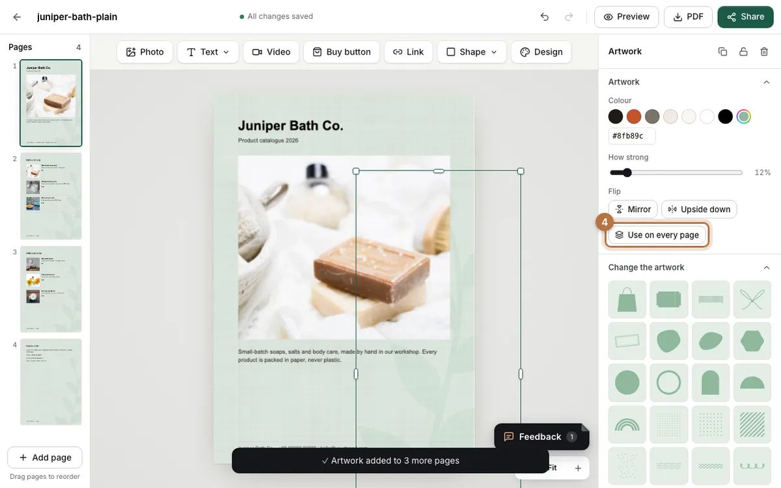781x488 pixels.
Task: Pick the orange colour swatch
Action: tap(634, 116)
